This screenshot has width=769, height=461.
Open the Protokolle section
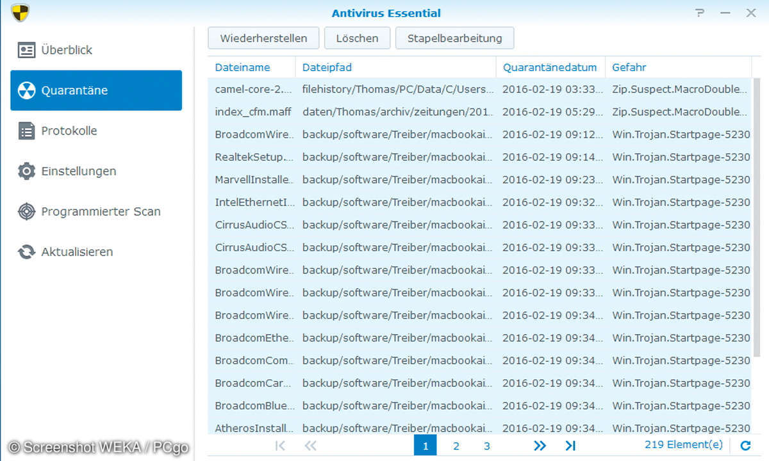pyautogui.click(x=96, y=131)
